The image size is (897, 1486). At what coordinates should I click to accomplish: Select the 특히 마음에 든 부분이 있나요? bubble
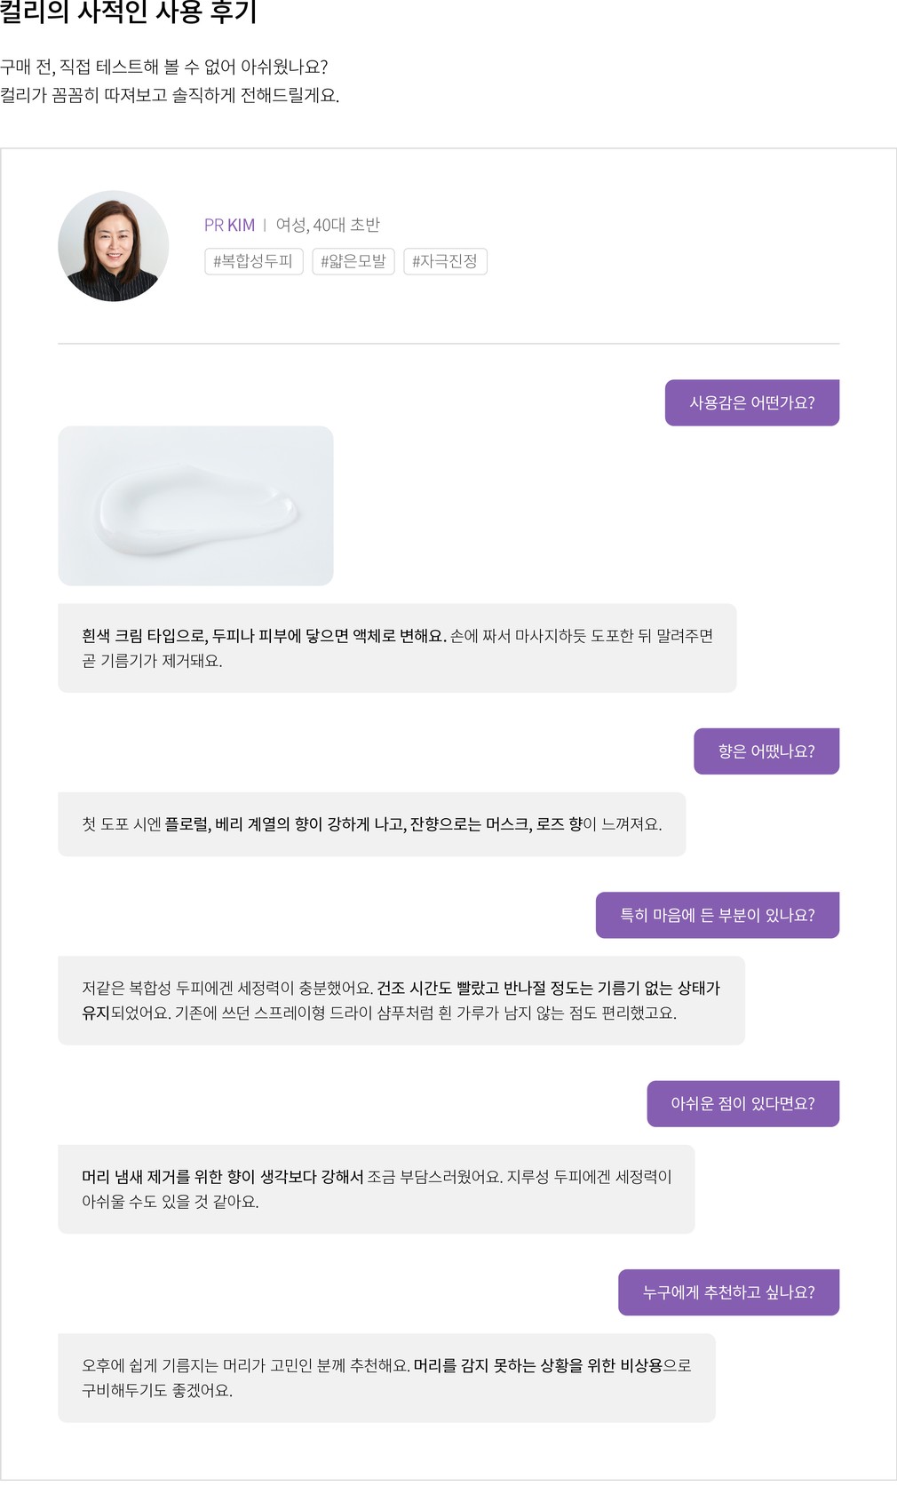[717, 915]
